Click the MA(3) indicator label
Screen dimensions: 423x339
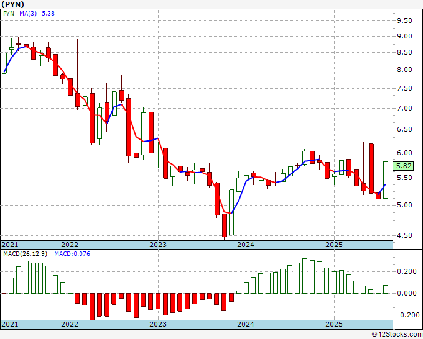28,14
